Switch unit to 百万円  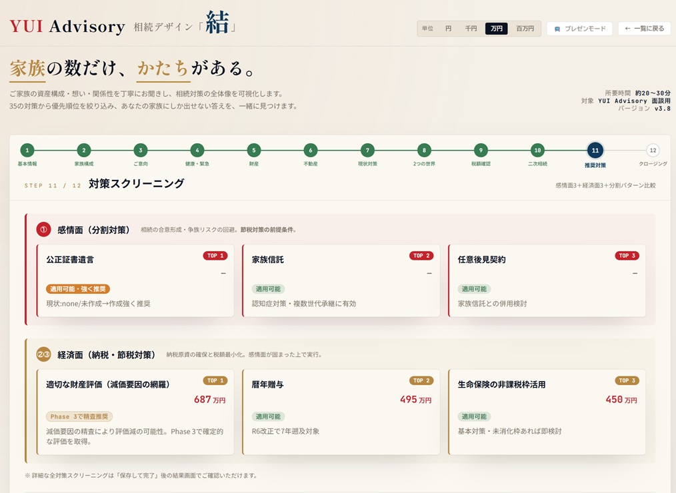tap(525, 29)
